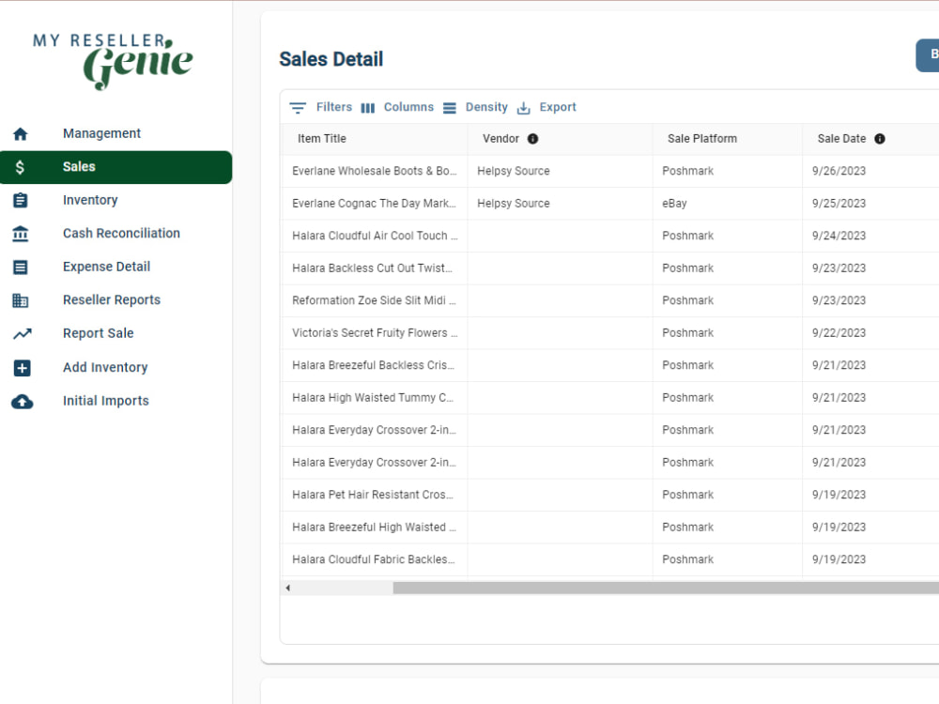Click the Helpsy Source vendor for Everlane Boots
The height and width of the screenshot is (704, 939).
560,171
